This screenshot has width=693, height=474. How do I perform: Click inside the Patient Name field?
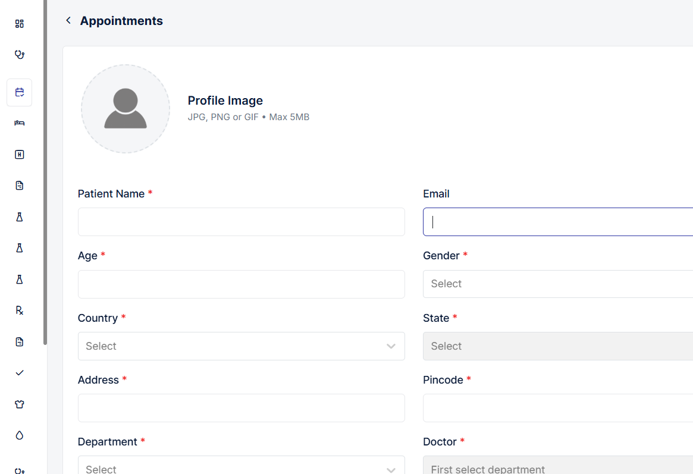[241, 222]
